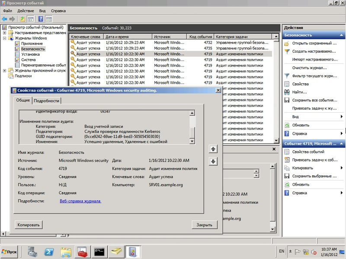Select the Приложение log in tree
346x259 pixels.
pos(32,44)
